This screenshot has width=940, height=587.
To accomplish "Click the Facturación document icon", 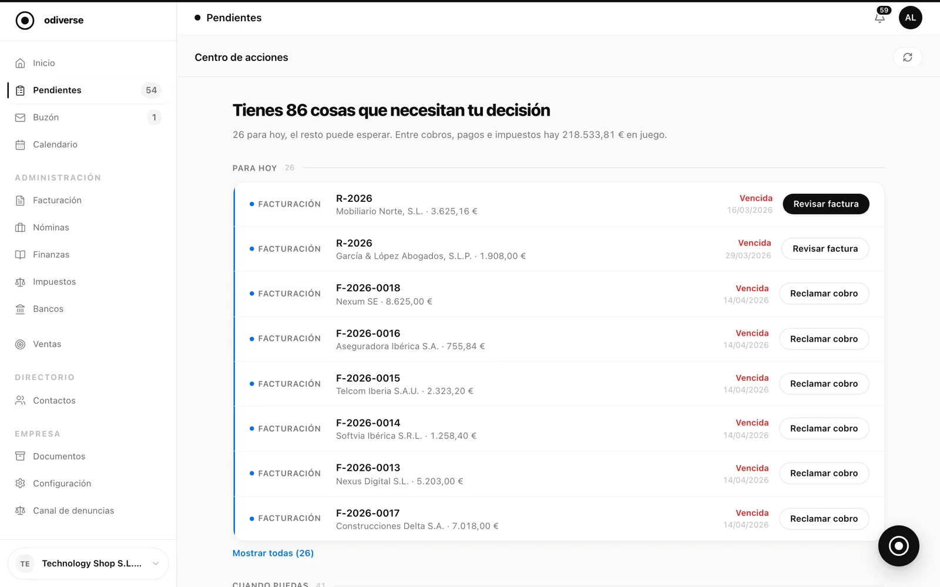I will [x=20, y=200].
